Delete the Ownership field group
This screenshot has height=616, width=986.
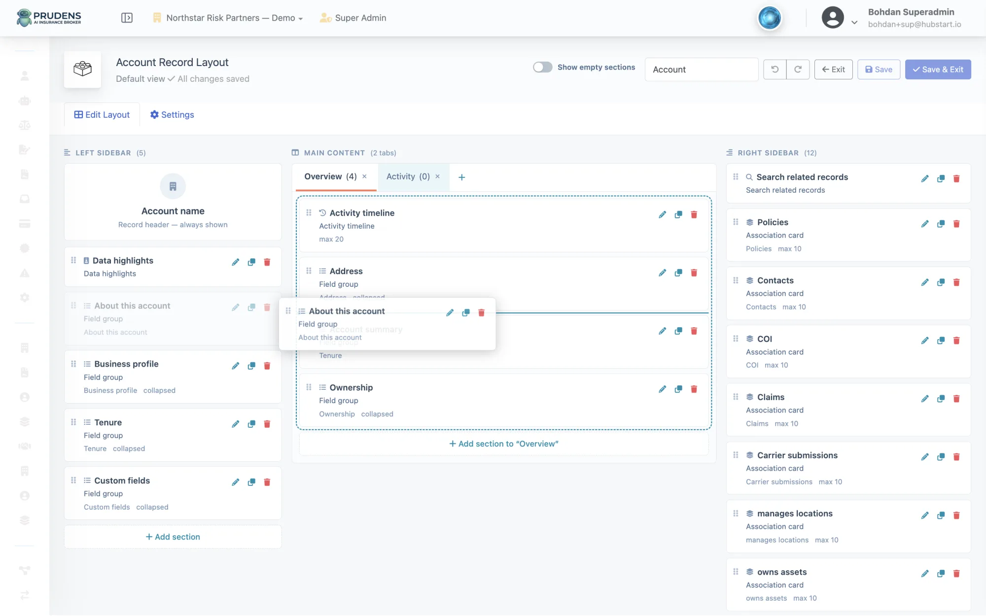pos(694,389)
